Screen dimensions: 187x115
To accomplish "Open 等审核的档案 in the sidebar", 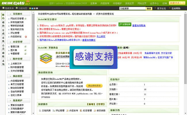I will (x=17, y=26).
